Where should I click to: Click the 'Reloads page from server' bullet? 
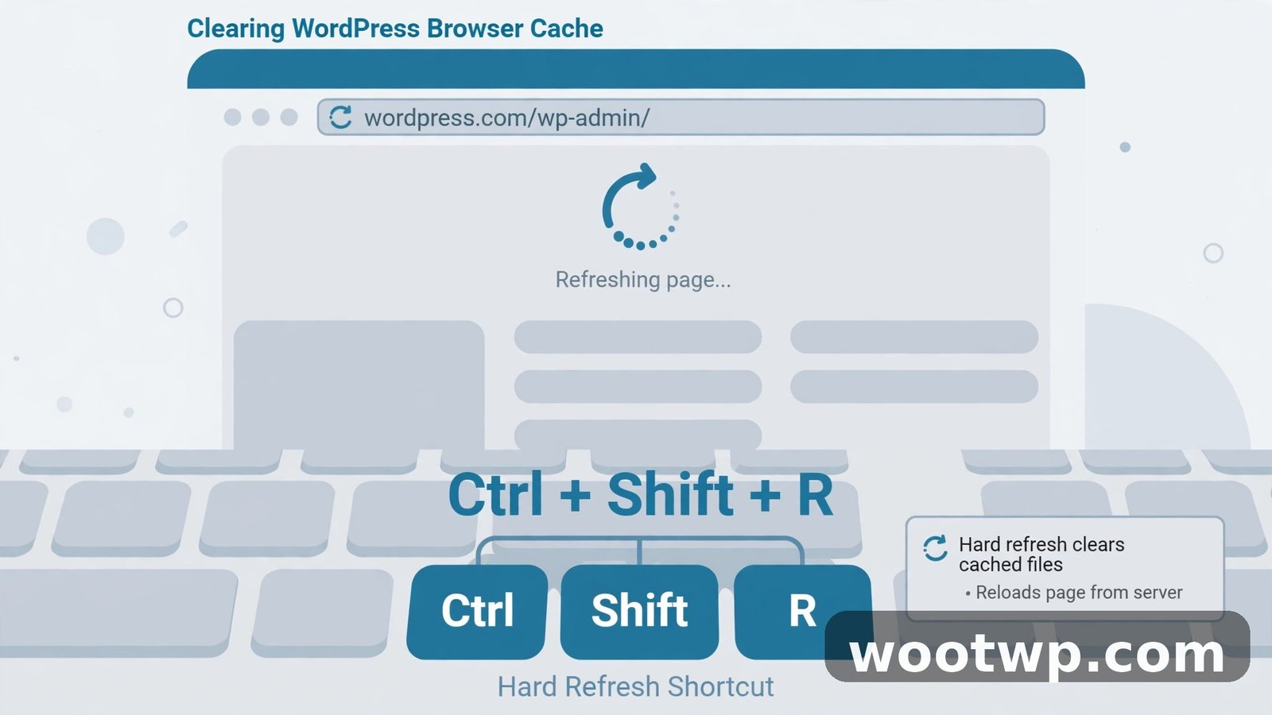(x=1074, y=593)
